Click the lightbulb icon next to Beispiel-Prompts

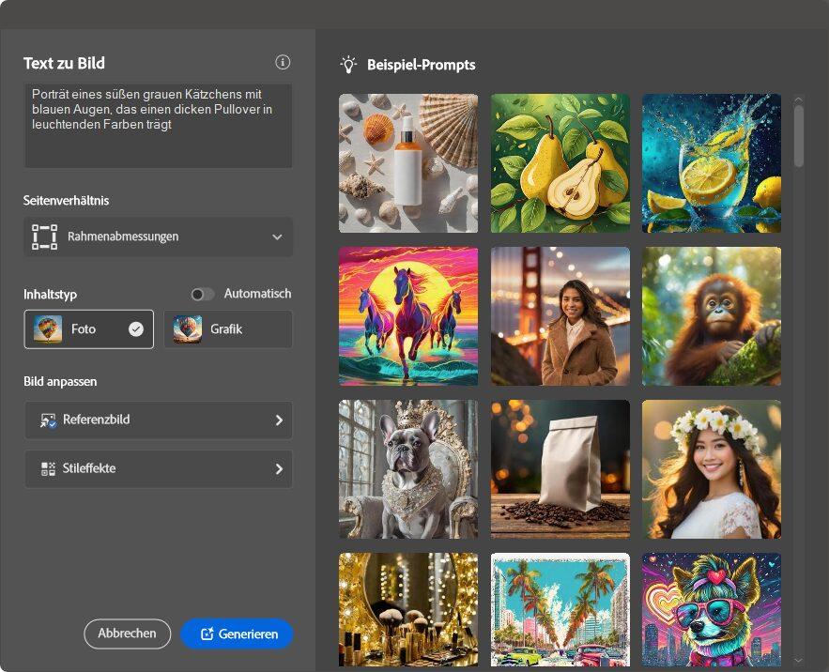[x=348, y=65]
